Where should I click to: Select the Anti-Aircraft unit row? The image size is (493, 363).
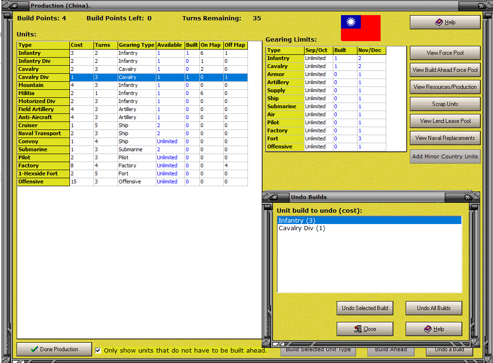[x=132, y=117]
